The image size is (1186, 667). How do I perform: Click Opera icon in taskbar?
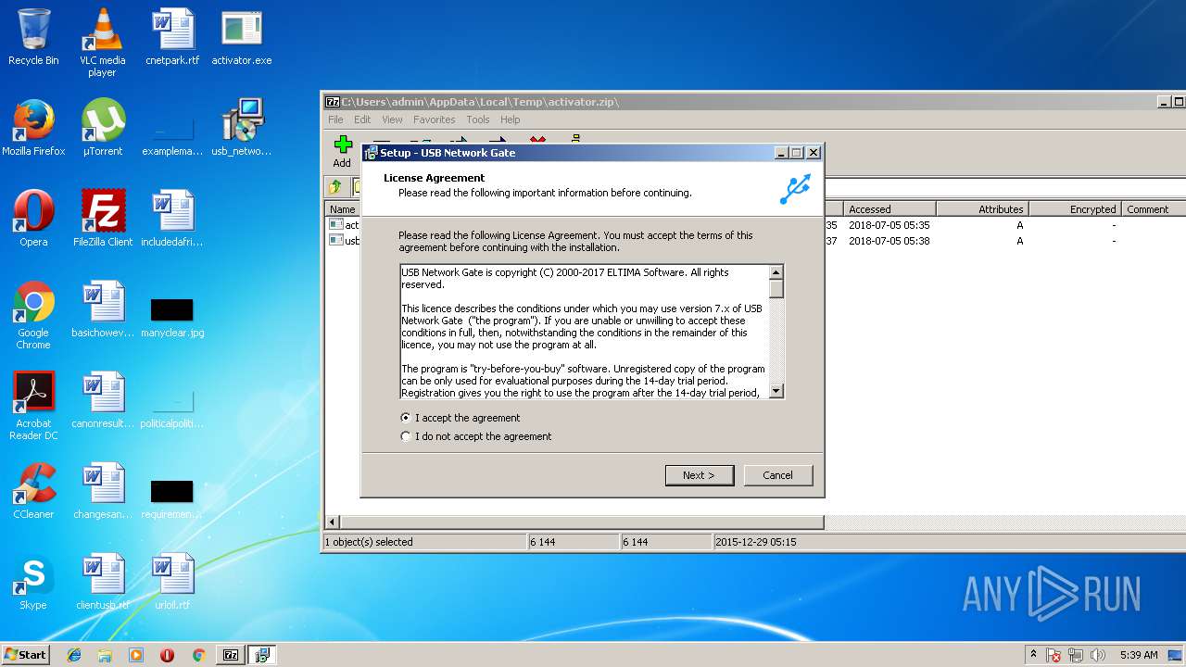[x=167, y=655]
